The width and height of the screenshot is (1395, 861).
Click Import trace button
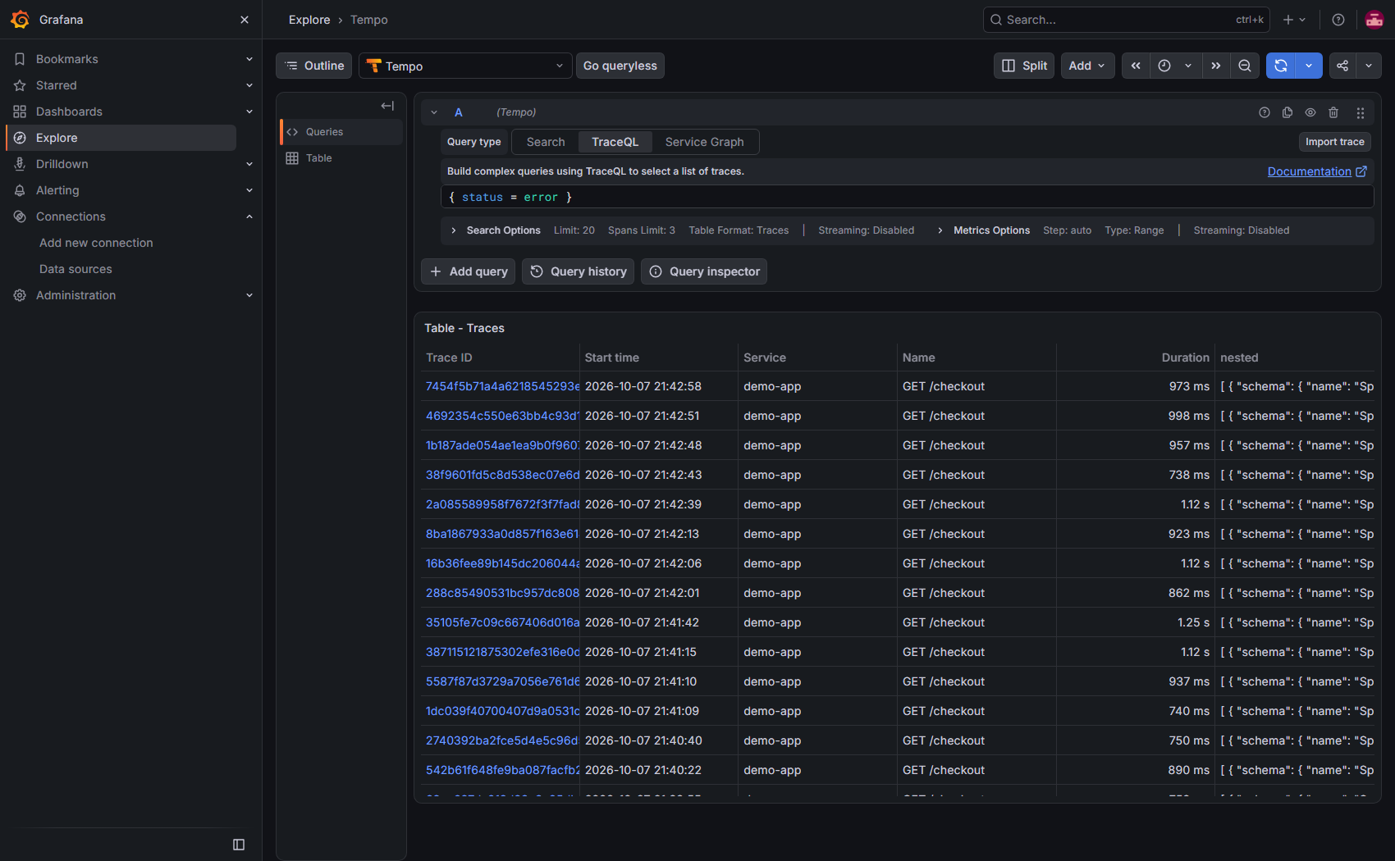(1335, 142)
